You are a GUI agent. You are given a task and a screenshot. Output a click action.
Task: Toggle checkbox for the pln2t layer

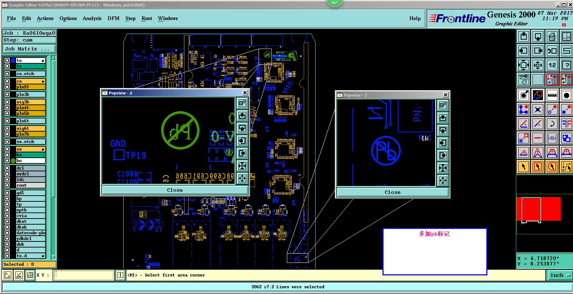coord(7,87)
